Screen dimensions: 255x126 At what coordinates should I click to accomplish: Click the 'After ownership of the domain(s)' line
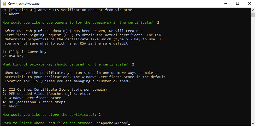(x=74, y=31)
